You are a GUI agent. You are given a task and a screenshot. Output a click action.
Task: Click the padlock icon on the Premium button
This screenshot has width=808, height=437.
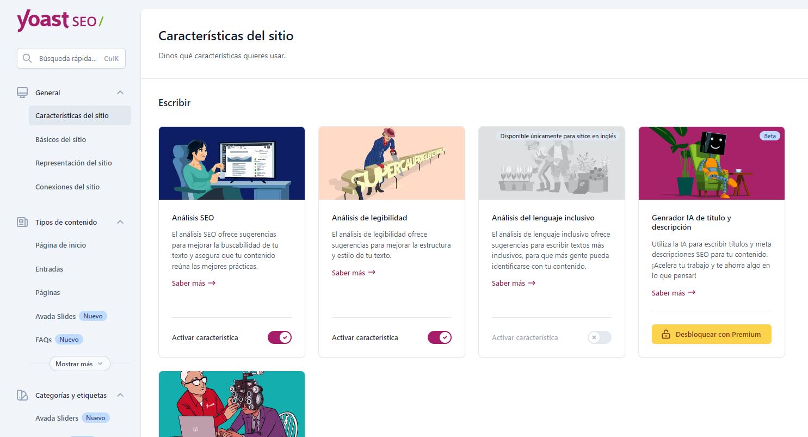(x=667, y=334)
